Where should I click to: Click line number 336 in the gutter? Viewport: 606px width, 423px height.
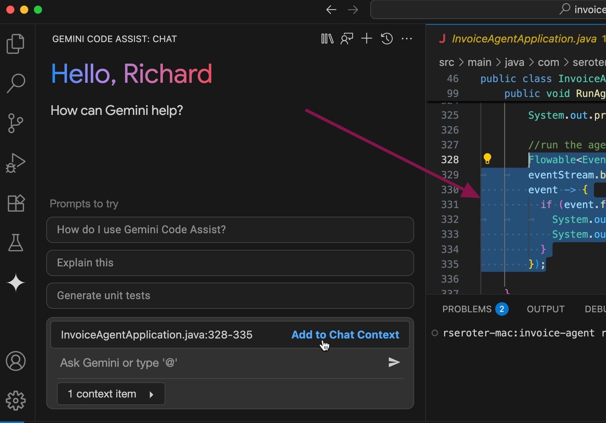pos(450,279)
